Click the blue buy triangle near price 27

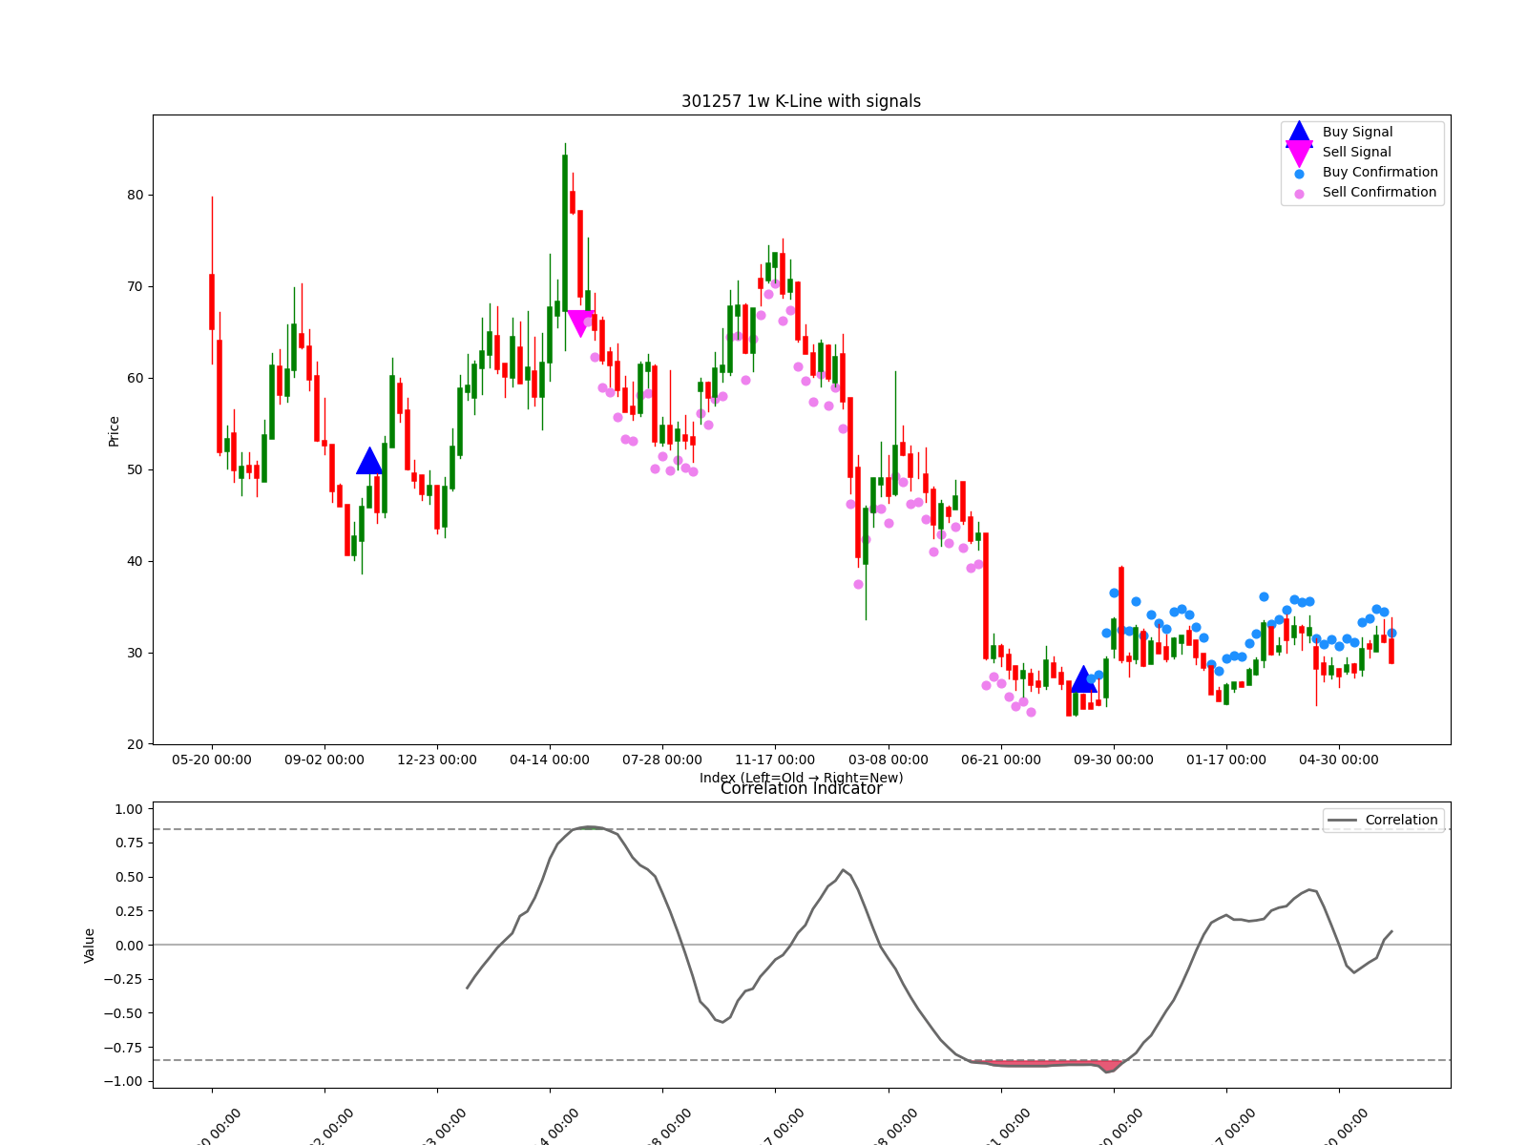coord(1083,679)
